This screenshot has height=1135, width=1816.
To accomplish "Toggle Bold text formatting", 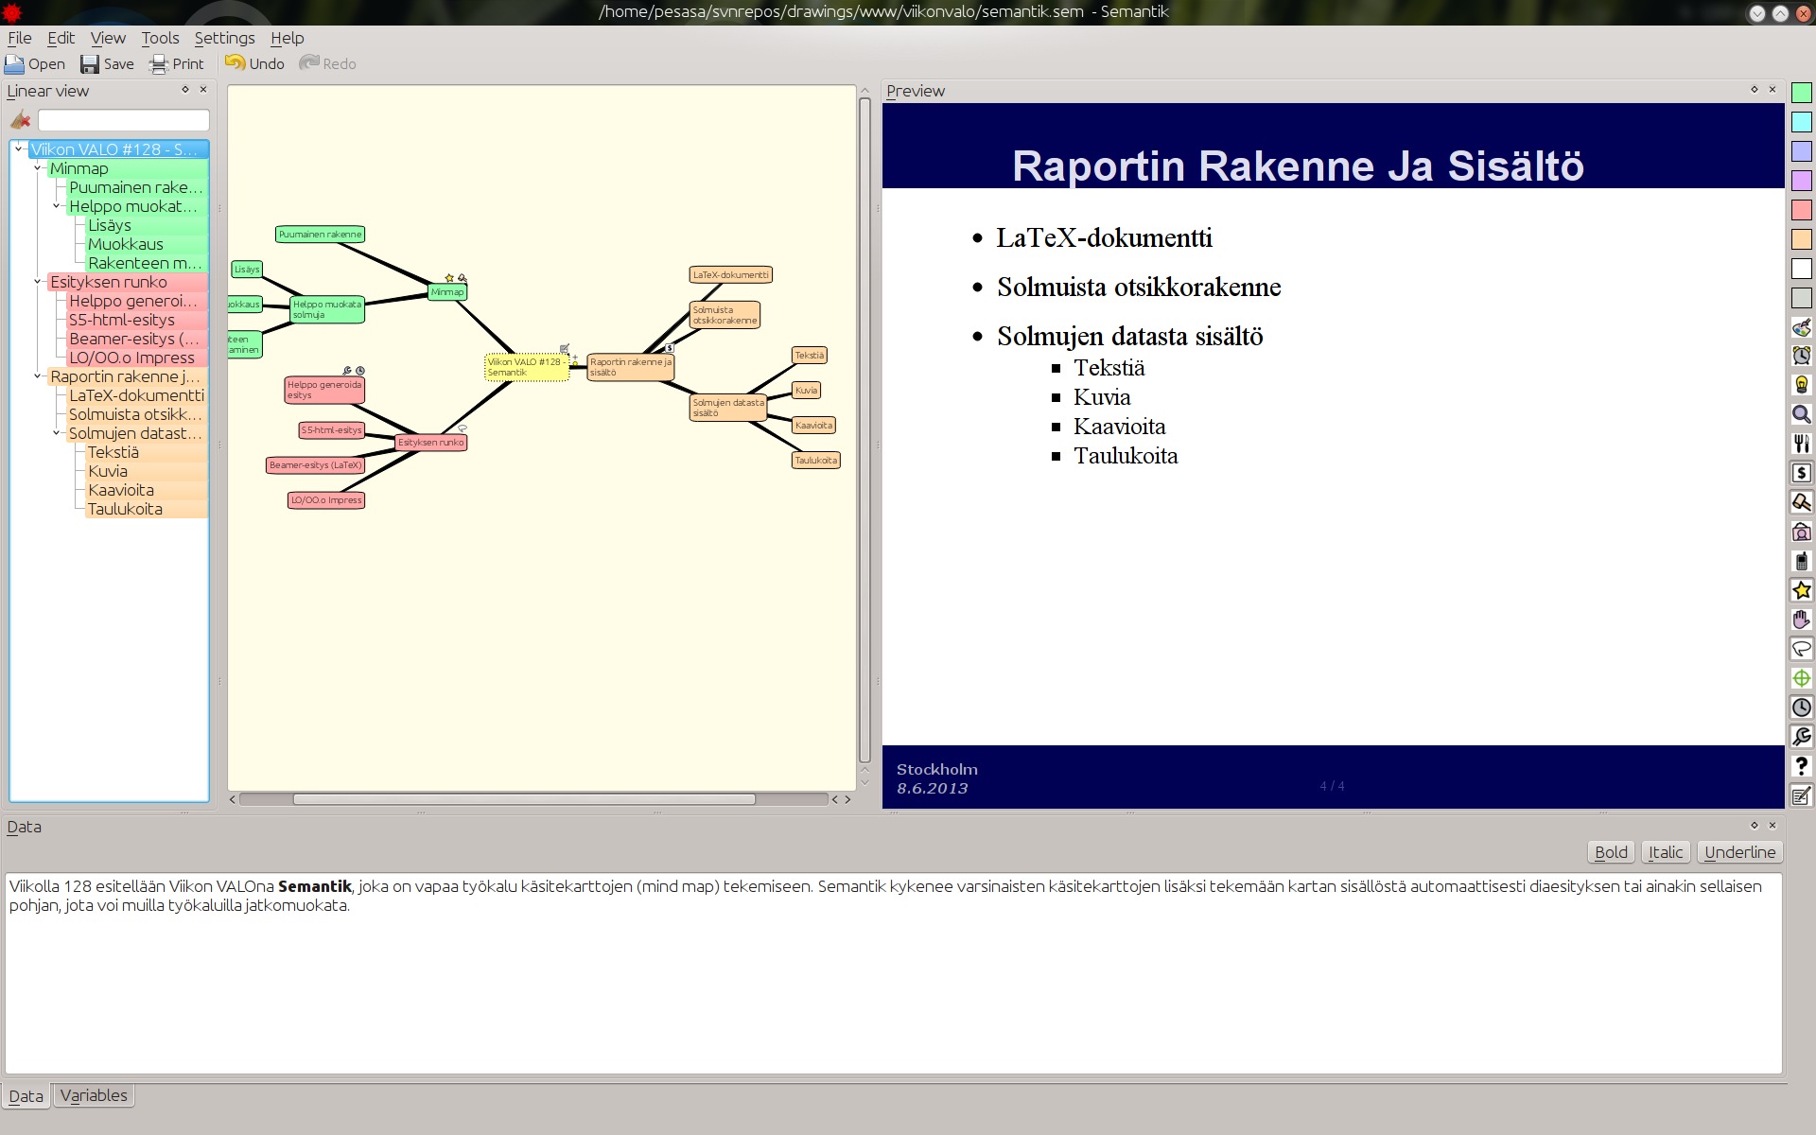I will (1611, 852).
